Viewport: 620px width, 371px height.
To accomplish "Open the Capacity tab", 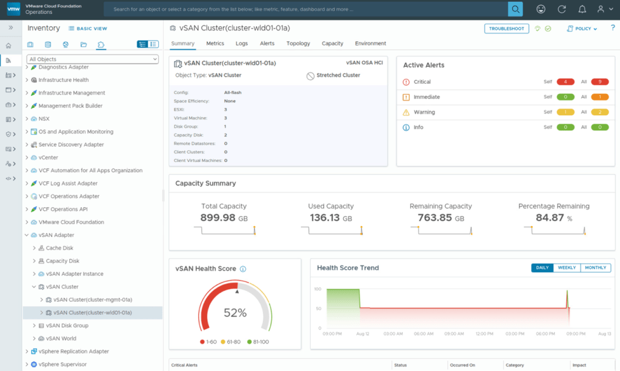I will [332, 44].
